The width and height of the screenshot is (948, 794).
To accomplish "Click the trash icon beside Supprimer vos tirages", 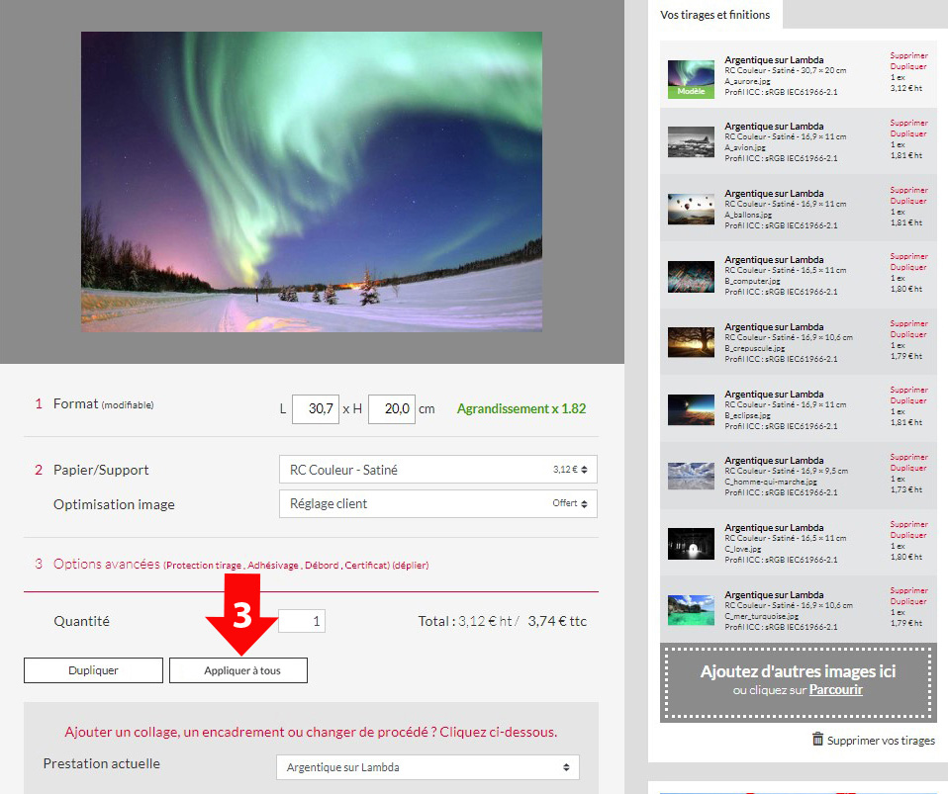I will click(x=817, y=739).
